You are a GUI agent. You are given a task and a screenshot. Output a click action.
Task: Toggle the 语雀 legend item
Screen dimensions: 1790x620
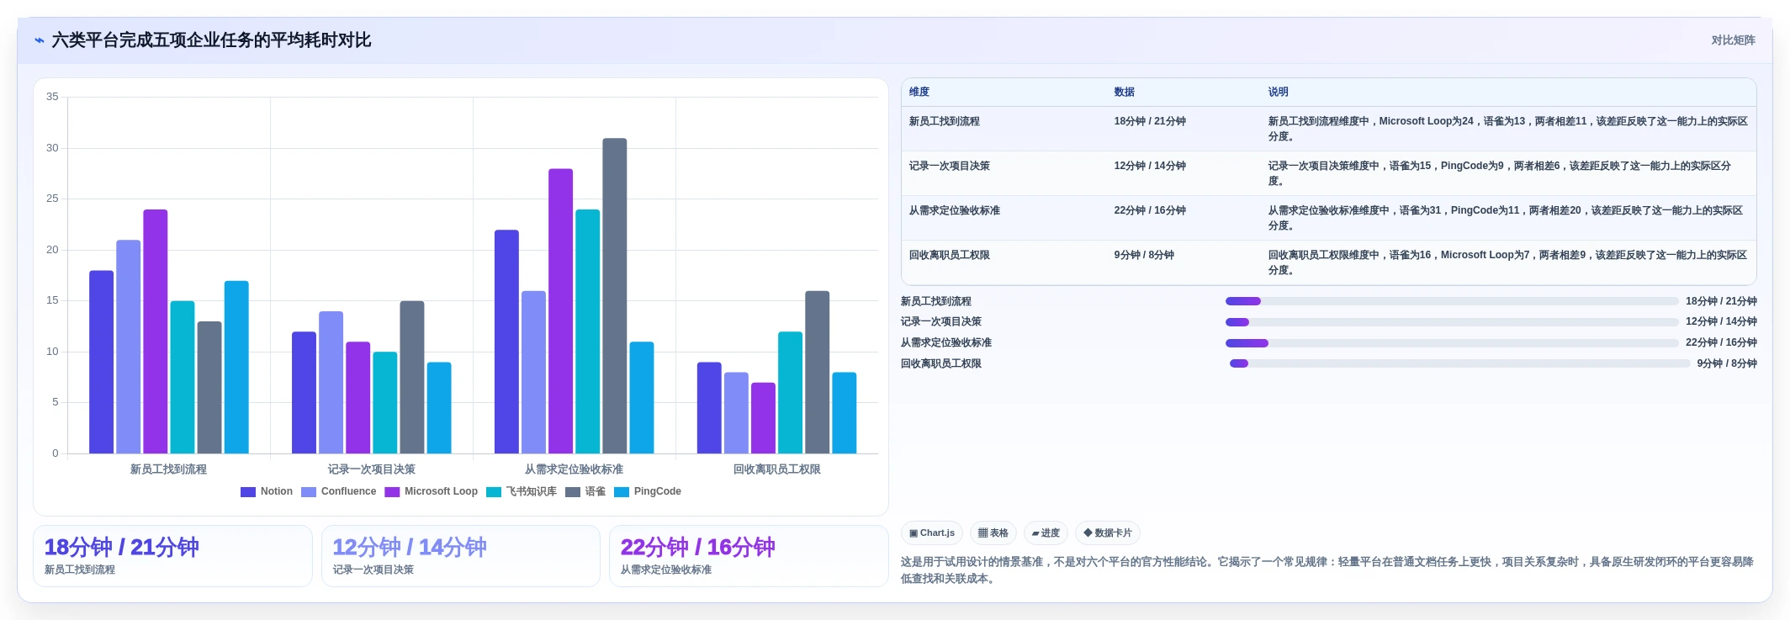pos(585,491)
